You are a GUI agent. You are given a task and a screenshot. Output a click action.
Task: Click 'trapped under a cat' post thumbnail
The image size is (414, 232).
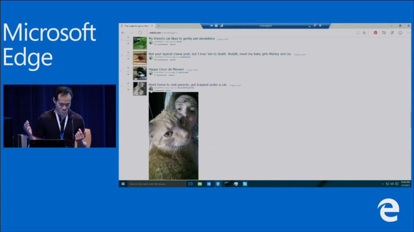[140, 89]
